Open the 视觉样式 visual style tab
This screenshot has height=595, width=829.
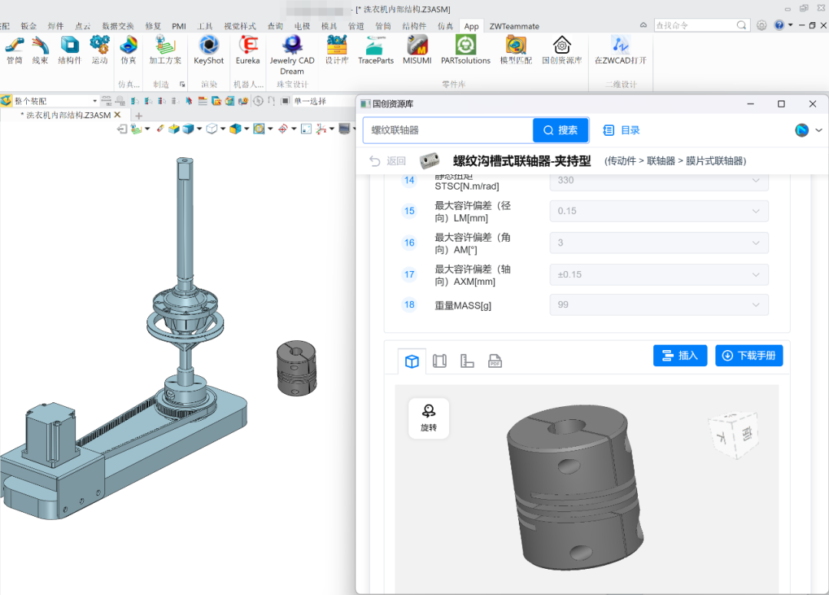coord(239,26)
